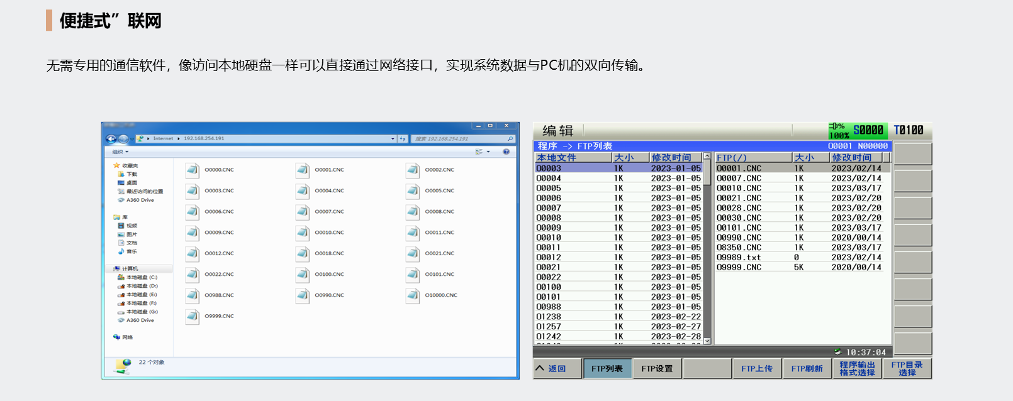This screenshot has height=401, width=1013.
Task: Select the O10000.CNC file icon
Action: [x=413, y=295]
